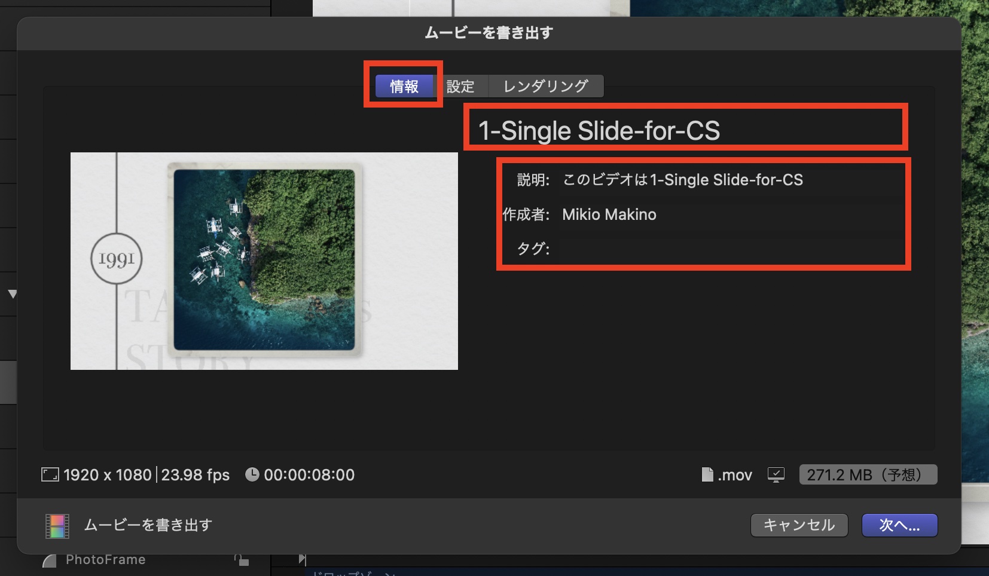Click the 作成者 field with Mikio Makino
This screenshot has width=989, height=576.
pos(732,215)
